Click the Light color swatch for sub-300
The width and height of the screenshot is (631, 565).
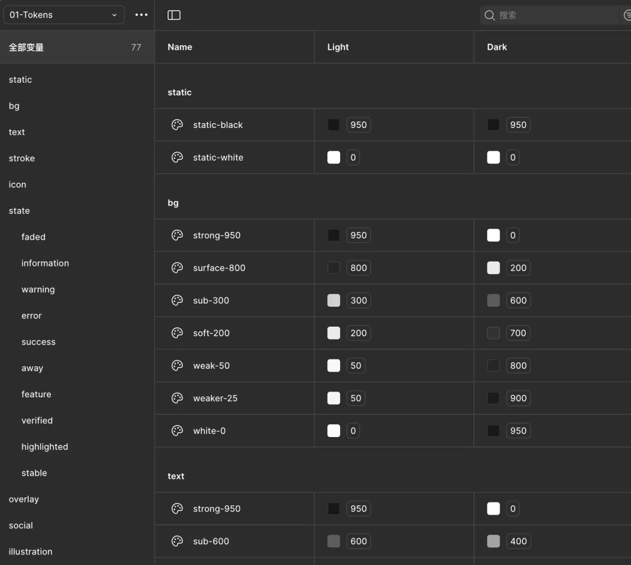pos(334,300)
